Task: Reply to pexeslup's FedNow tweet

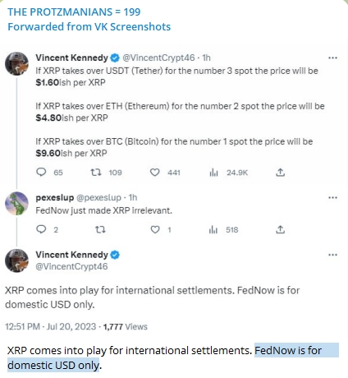Action: tap(41, 229)
